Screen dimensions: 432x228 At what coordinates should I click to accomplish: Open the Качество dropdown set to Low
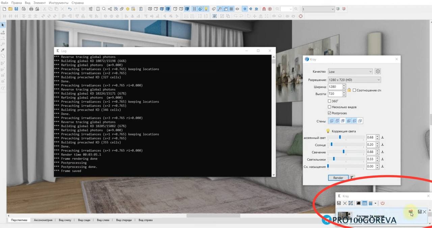[350, 71]
